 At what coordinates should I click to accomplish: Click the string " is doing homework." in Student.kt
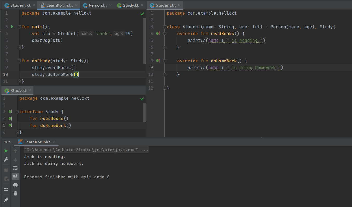click(x=254, y=68)
